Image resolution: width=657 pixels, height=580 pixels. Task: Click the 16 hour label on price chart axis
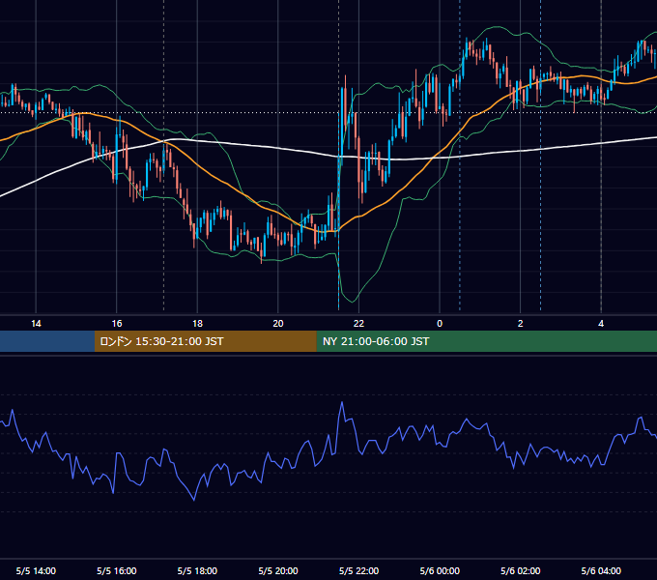pos(117,324)
